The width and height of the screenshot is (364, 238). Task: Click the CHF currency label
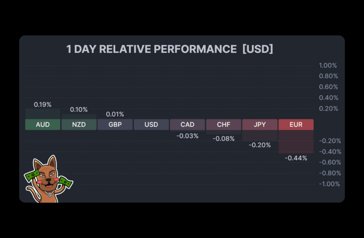[224, 124]
